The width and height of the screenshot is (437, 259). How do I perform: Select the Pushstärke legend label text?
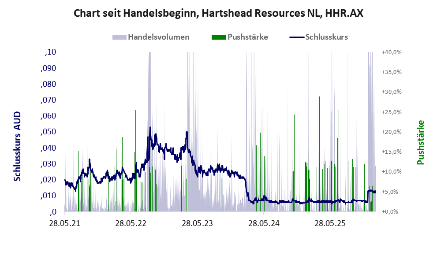pos(247,37)
